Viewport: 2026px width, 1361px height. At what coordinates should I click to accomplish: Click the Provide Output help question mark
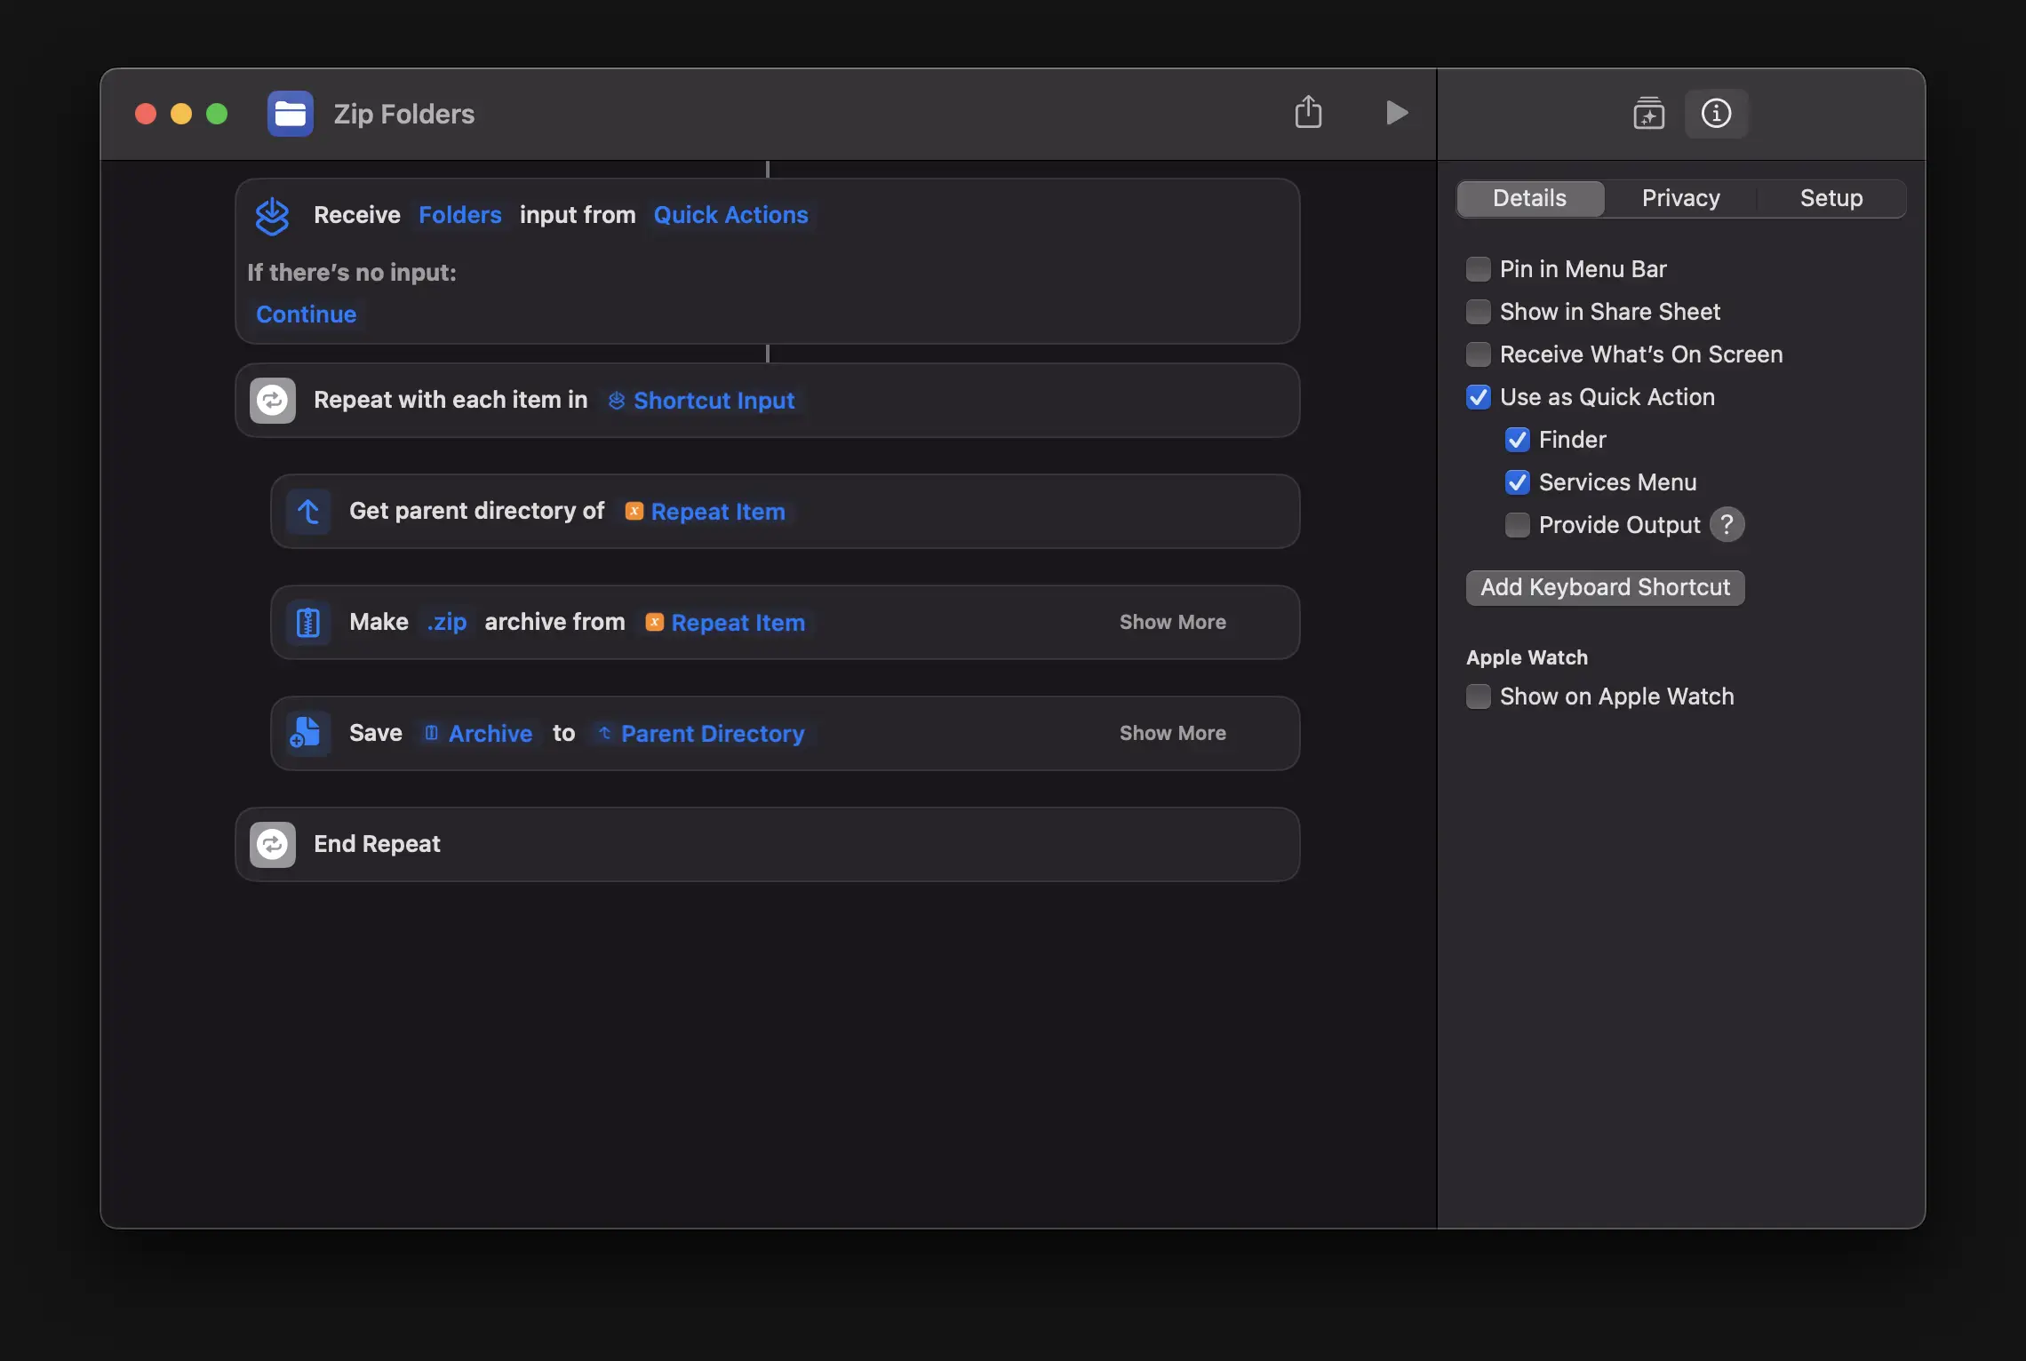(1727, 525)
